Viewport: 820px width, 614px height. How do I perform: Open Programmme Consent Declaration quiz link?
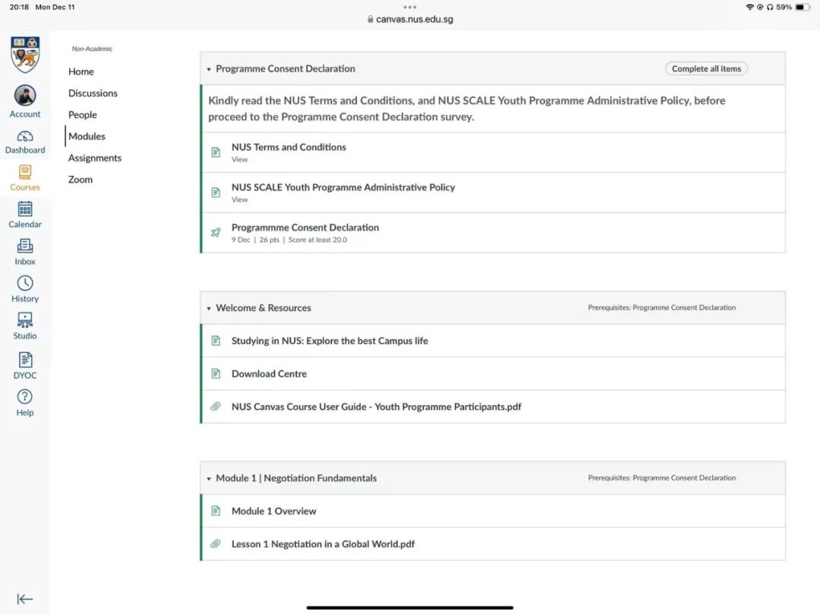click(x=305, y=228)
